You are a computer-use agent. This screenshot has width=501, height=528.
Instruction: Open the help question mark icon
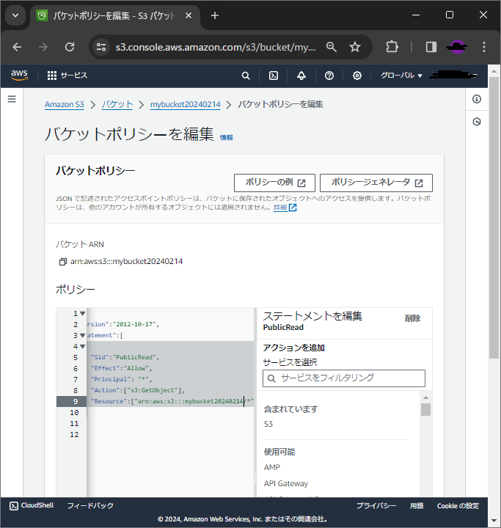pos(329,76)
